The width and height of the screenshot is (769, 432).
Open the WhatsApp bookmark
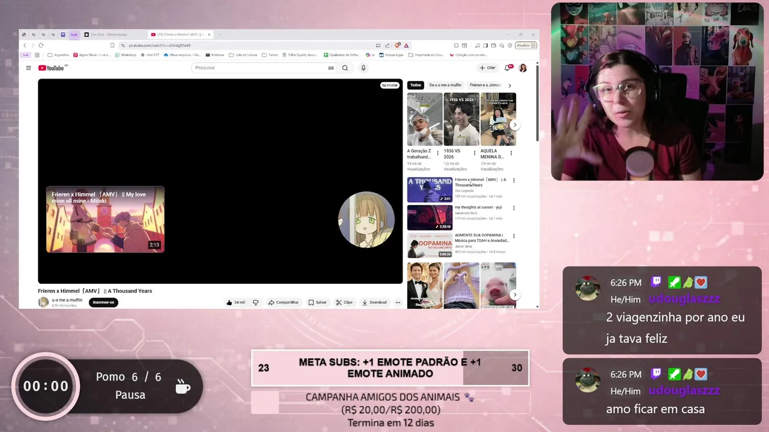click(126, 55)
